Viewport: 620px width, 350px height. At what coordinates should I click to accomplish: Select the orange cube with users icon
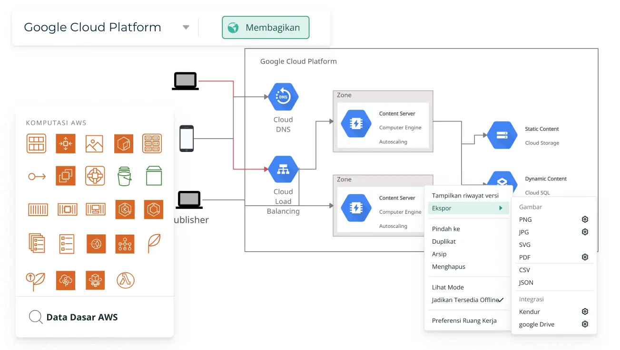pyautogui.click(x=95, y=280)
